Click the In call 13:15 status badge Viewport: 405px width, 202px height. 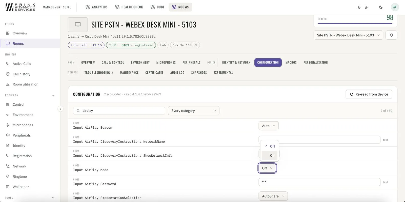(86, 45)
